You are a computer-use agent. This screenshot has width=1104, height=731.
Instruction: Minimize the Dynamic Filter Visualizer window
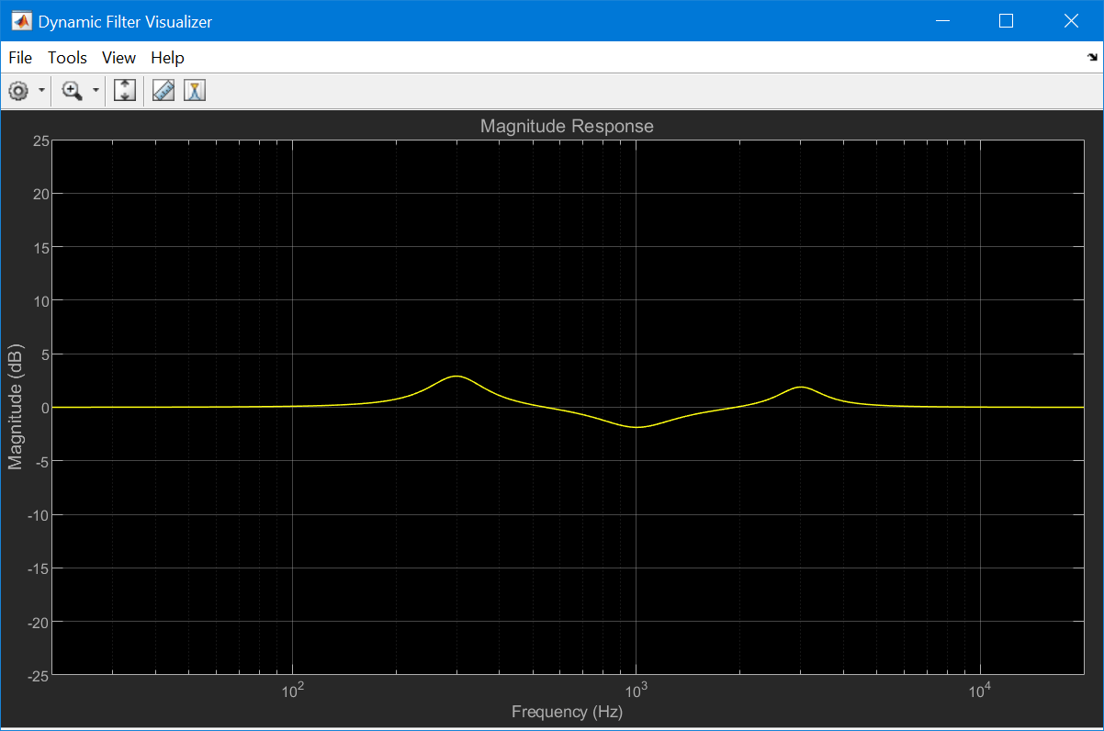[x=943, y=20]
